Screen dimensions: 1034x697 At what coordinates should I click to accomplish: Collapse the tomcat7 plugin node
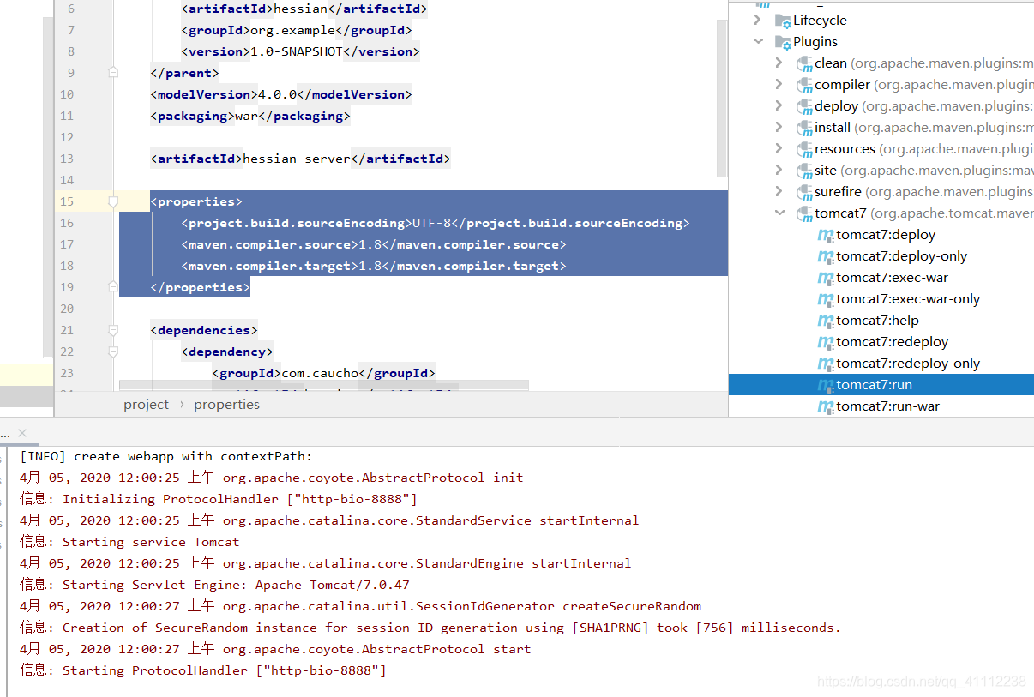(779, 213)
